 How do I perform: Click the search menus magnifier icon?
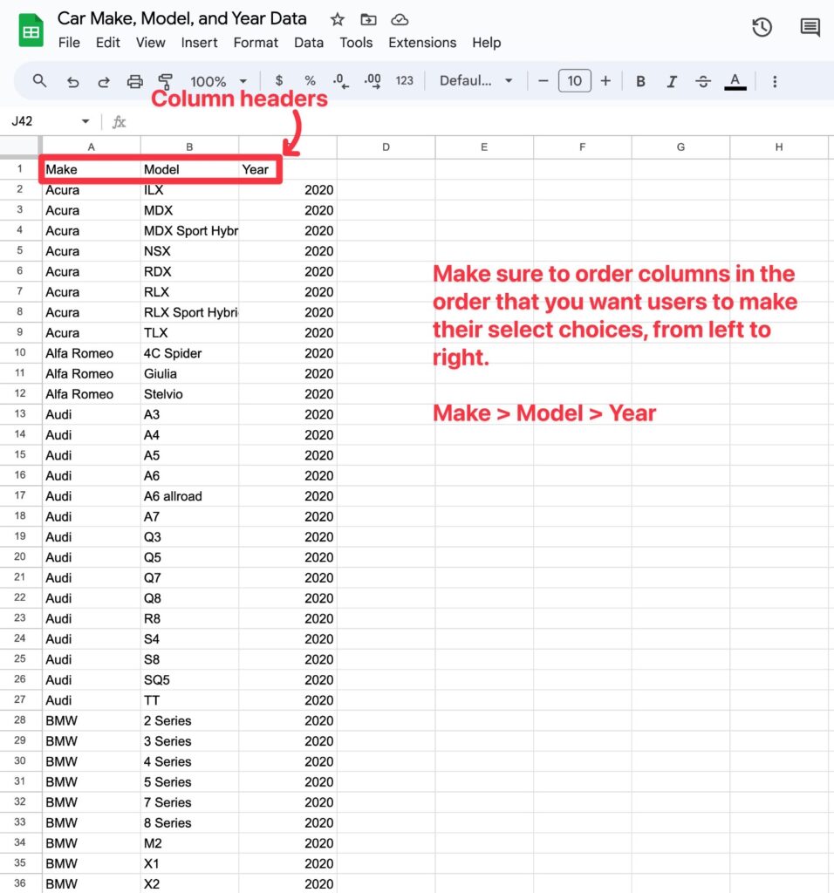click(39, 81)
